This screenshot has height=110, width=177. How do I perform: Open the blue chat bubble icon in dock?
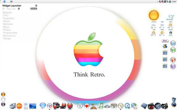pyautogui.click(x=43, y=106)
